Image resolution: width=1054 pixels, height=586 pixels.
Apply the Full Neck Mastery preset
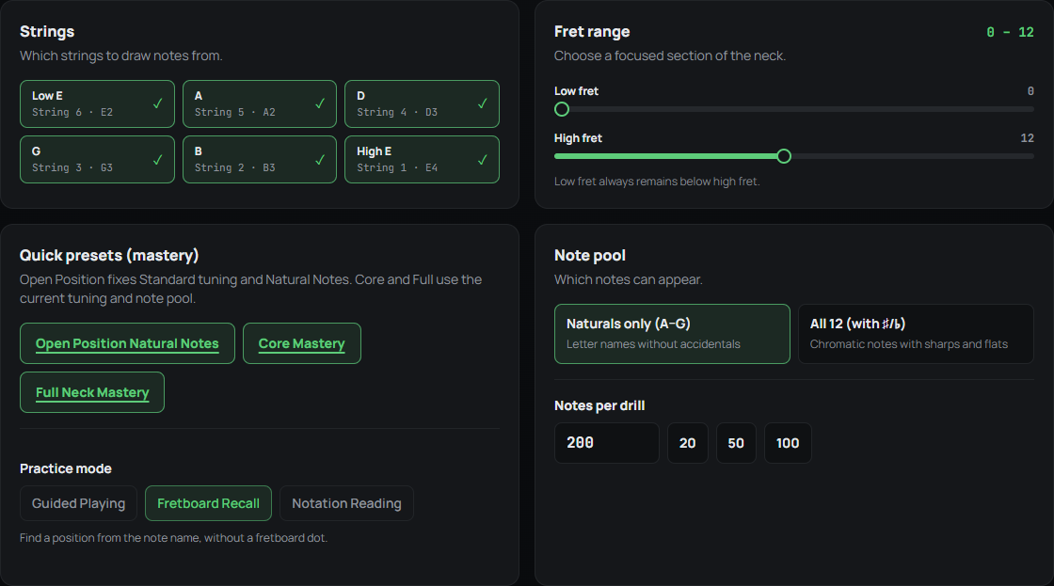[92, 392]
